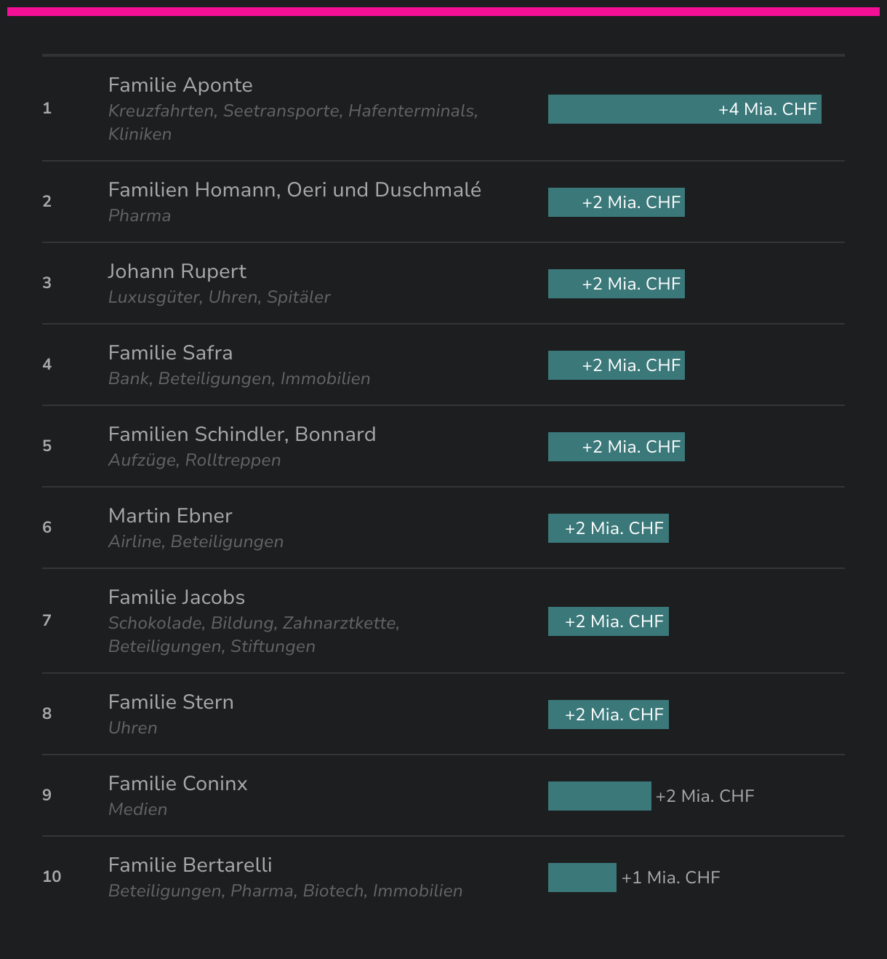Screen dimensions: 887x959
Task: Click the Martin Ebner name
Action: point(170,516)
